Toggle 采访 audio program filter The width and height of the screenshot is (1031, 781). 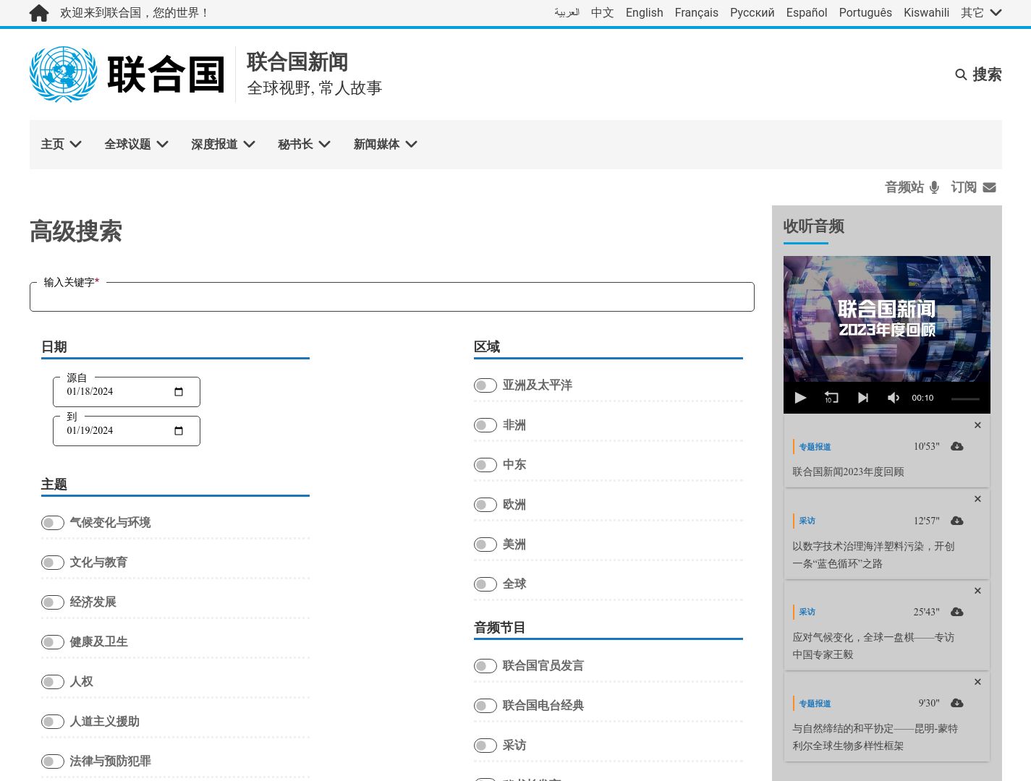click(x=485, y=746)
